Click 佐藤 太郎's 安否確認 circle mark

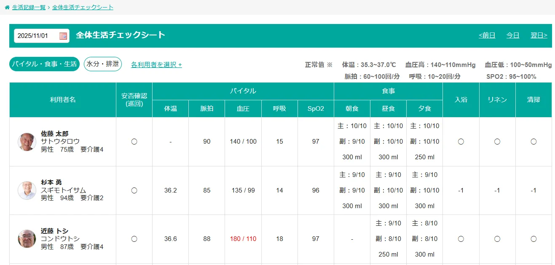pos(134,142)
